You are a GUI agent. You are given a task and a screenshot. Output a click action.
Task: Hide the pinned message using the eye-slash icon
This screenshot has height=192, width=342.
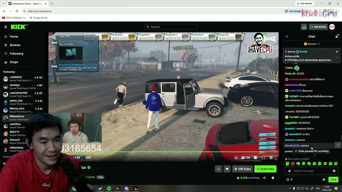tap(337, 52)
